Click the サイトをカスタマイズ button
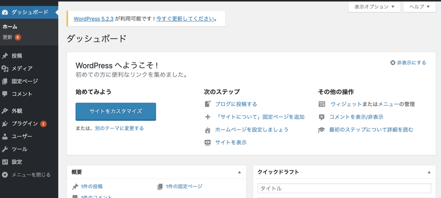441x198 pixels. 116,111
